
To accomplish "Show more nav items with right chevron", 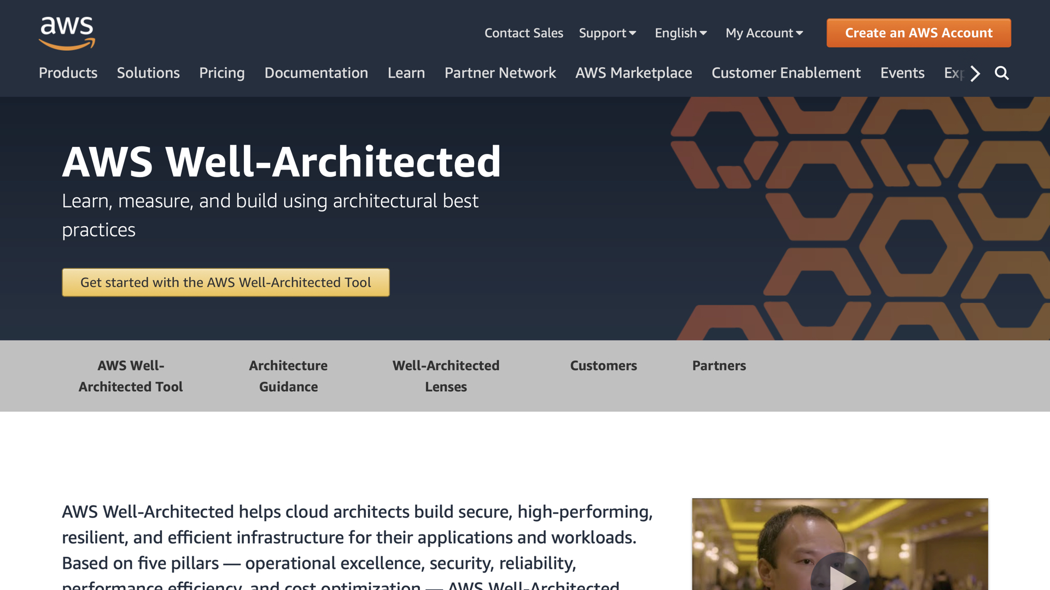I will point(975,73).
